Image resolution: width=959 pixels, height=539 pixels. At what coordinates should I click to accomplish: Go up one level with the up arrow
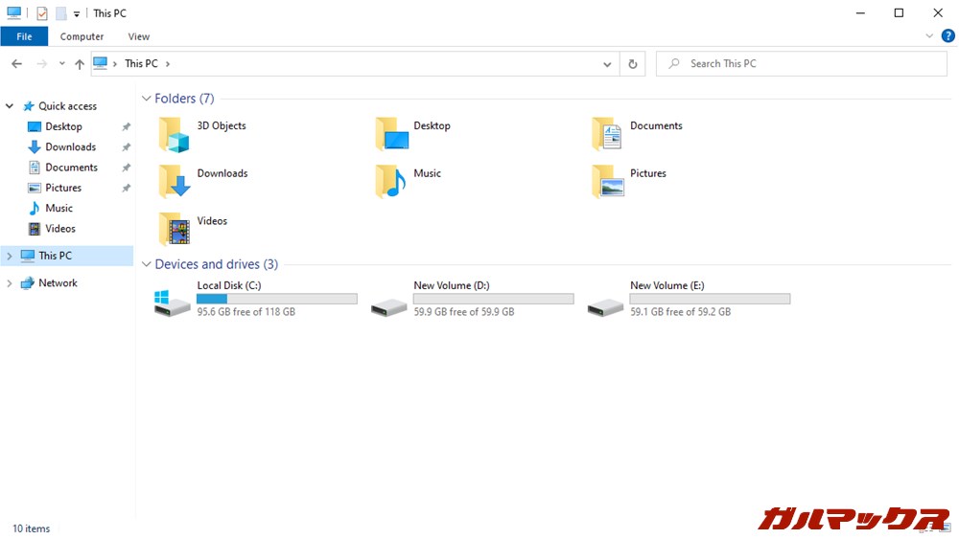(x=80, y=64)
